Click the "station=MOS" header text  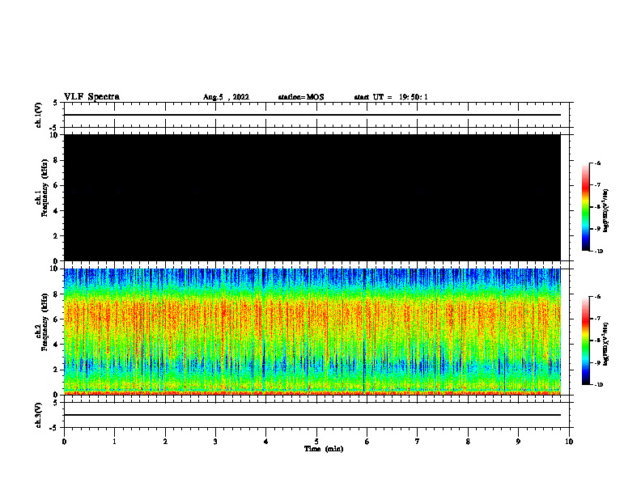[x=301, y=97]
